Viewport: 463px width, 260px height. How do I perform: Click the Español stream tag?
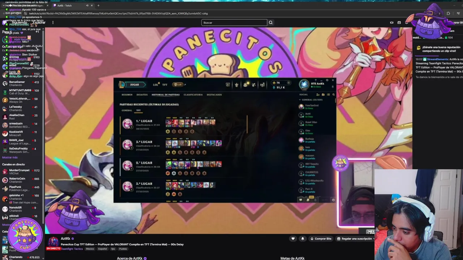pos(102,249)
